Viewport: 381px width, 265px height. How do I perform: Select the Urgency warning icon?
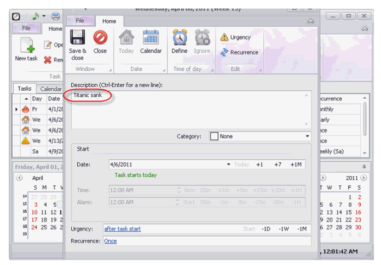(x=224, y=37)
